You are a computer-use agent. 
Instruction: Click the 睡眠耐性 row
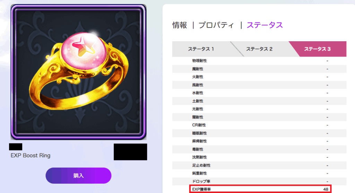(259, 133)
